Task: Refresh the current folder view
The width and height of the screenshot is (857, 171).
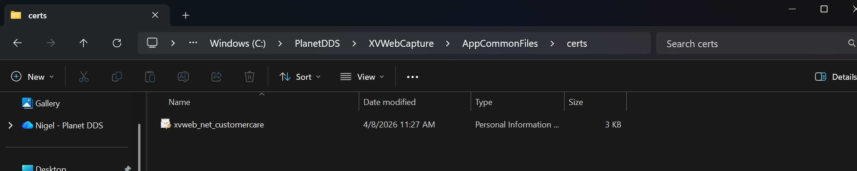Action: point(117,43)
